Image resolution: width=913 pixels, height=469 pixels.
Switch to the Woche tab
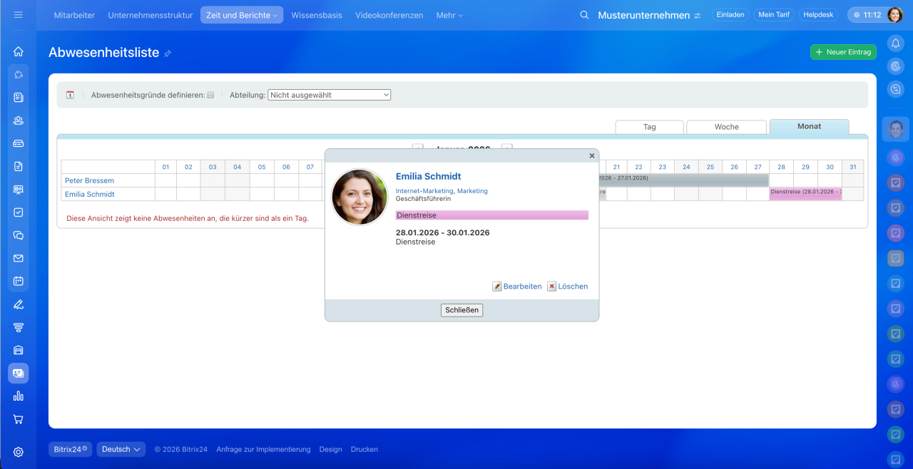point(726,127)
